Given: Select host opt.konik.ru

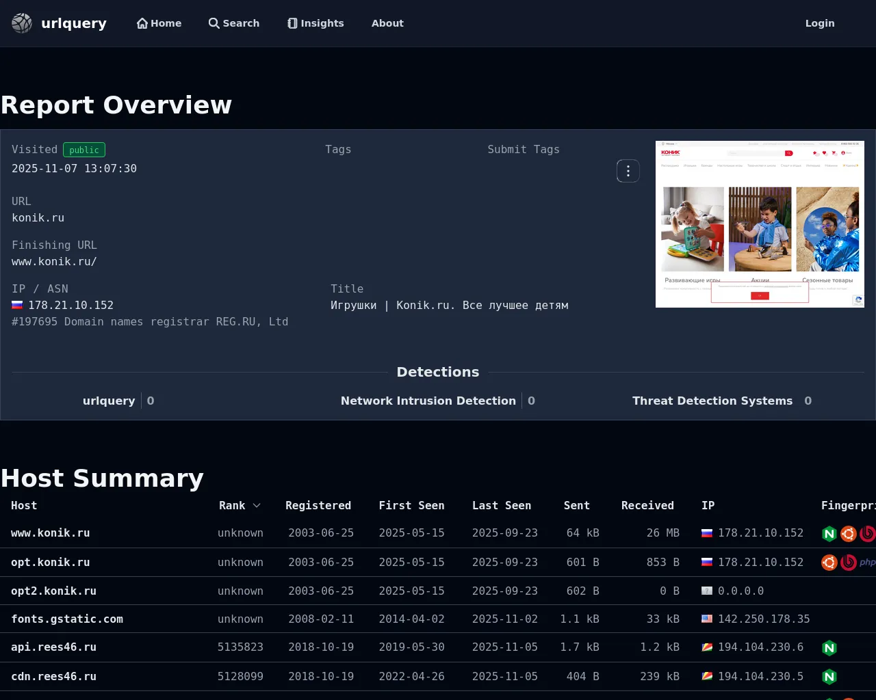Looking at the screenshot, I should 51,563.
